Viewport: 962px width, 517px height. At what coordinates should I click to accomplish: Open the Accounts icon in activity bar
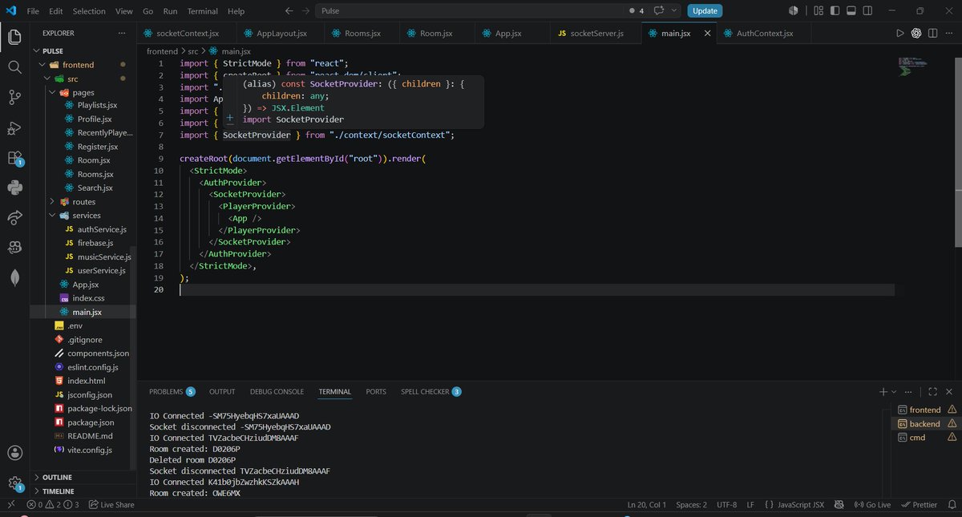[14, 453]
